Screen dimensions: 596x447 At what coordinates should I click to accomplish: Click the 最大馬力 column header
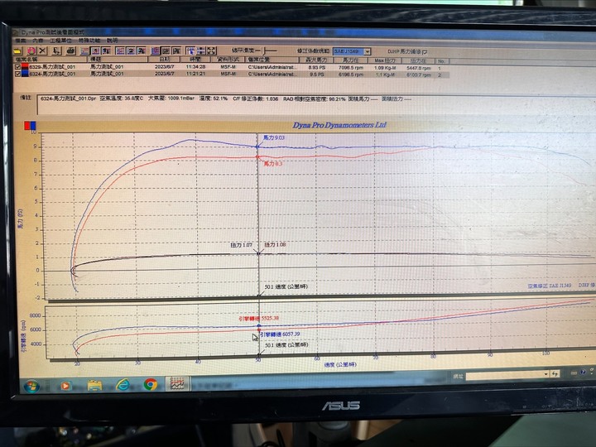click(x=316, y=60)
